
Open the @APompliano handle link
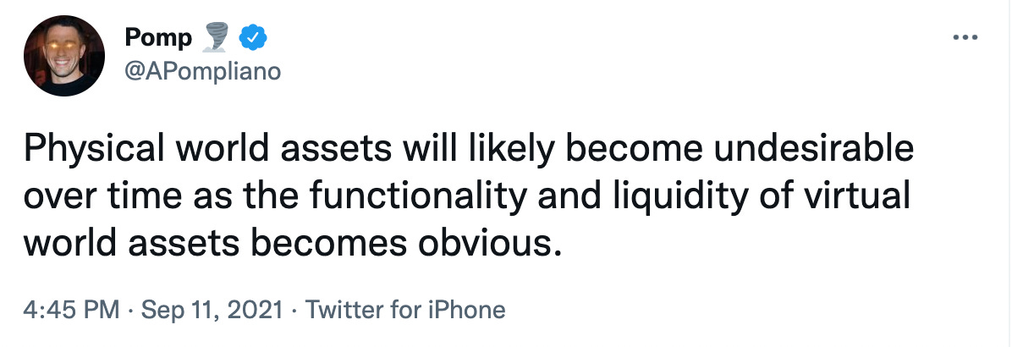click(x=203, y=71)
